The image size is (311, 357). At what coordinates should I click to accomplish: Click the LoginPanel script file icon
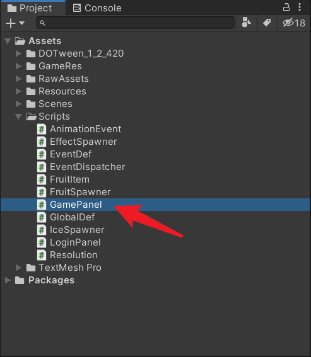tap(42, 242)
